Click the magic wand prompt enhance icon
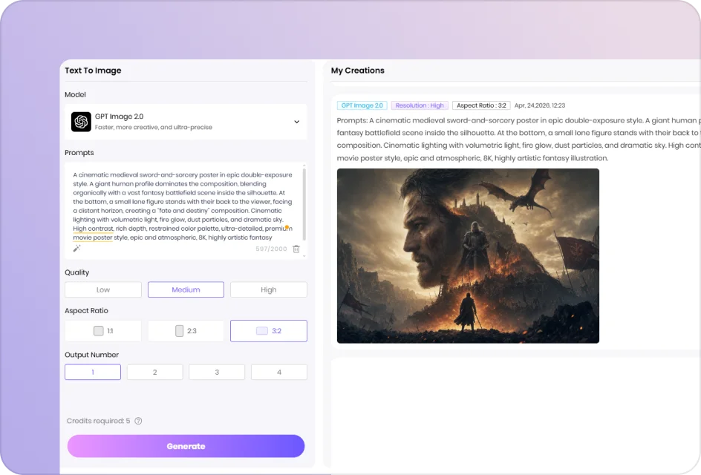The width and height of the screenshot is (701, 475). click(77, 249)
